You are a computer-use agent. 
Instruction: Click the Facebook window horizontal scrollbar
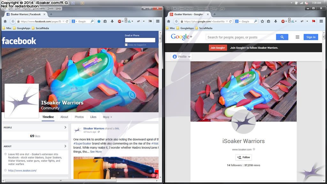[60, 181]
